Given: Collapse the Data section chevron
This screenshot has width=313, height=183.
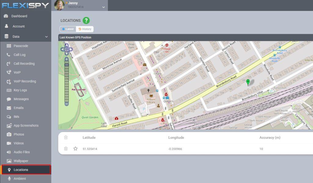Looking at the screenshot, I should click(x=46, y=37).
